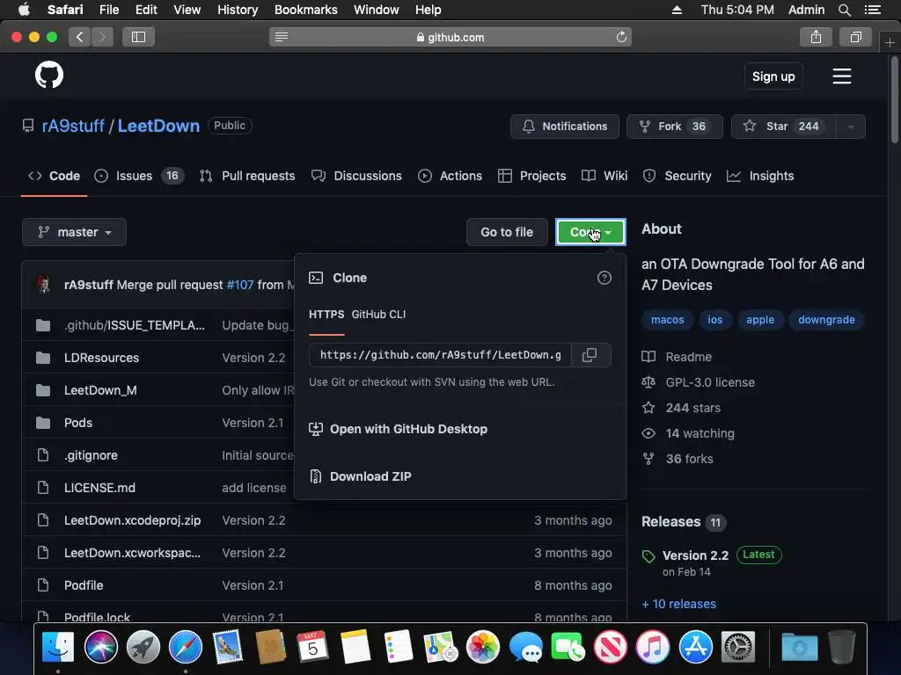Select the HTTPS clone tab
Image resolution: width=901 pixels, height=675 pixels.
click(326, 315)
